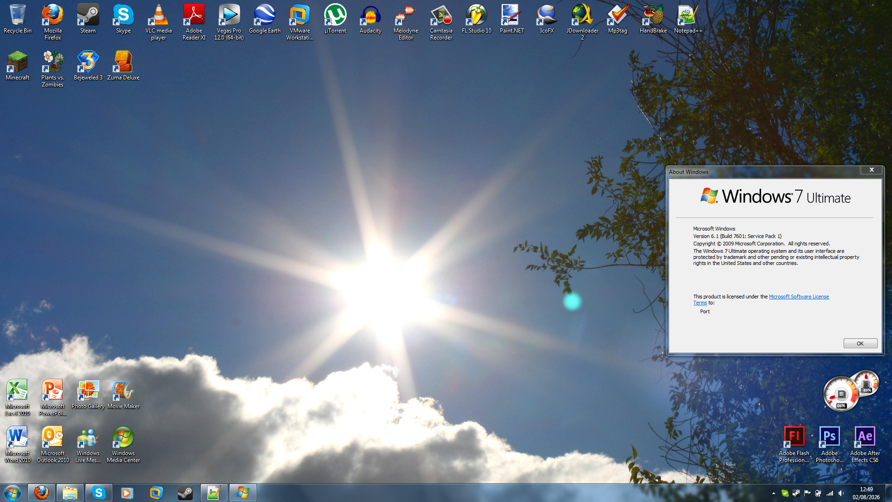The image size is (892, 502).
Task: Open the Steam tray icon
Action: coord(796,493)
